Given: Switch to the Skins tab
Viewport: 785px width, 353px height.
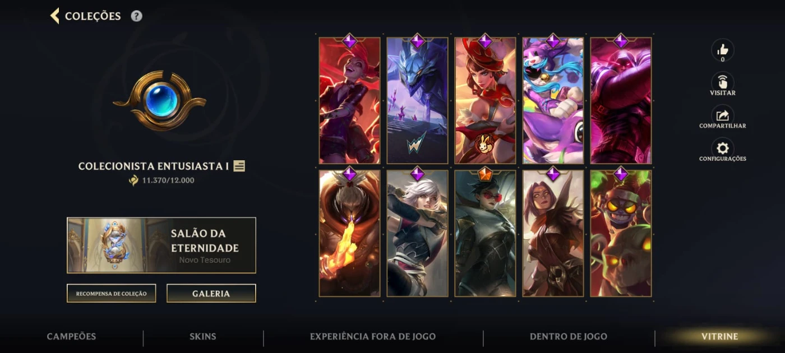Looking at the screenshot, I should 202,337.
